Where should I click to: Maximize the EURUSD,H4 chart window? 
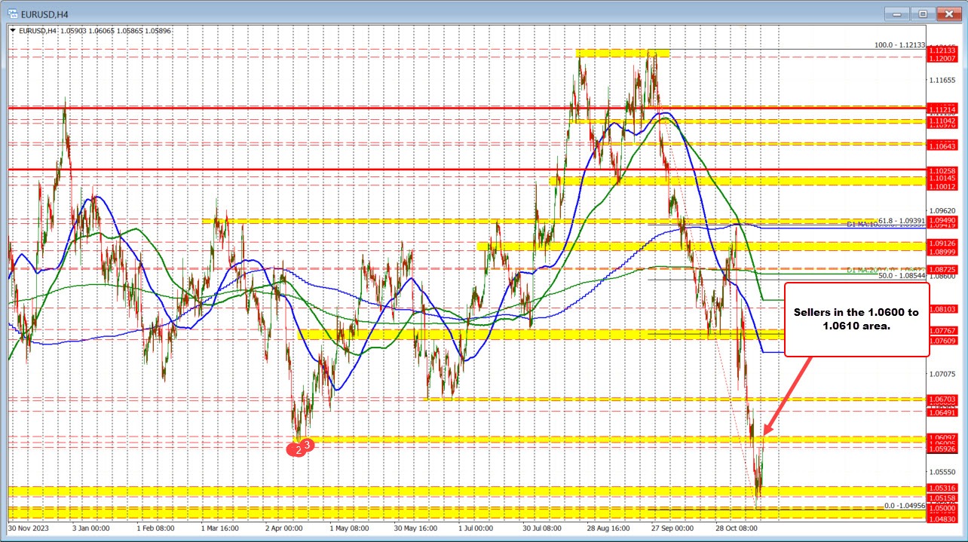click(922, 13)
